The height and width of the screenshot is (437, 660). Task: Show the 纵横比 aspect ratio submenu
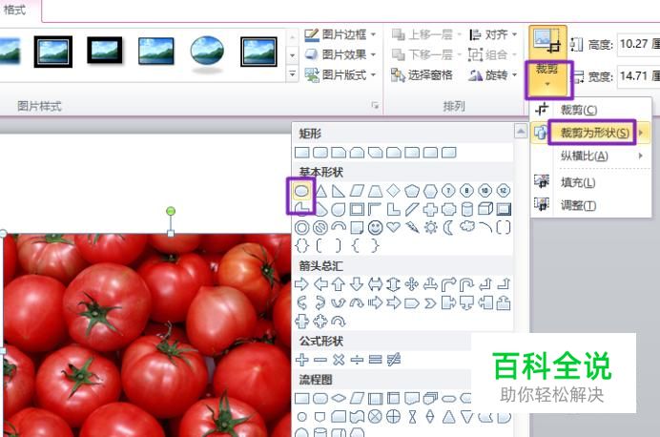(591, 156)
